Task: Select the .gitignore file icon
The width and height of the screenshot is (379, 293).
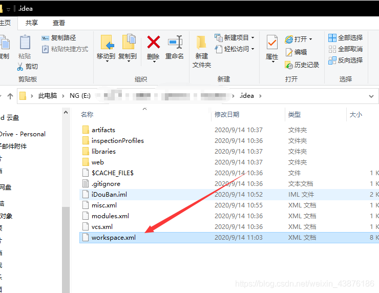Action: tap(86, 184)
